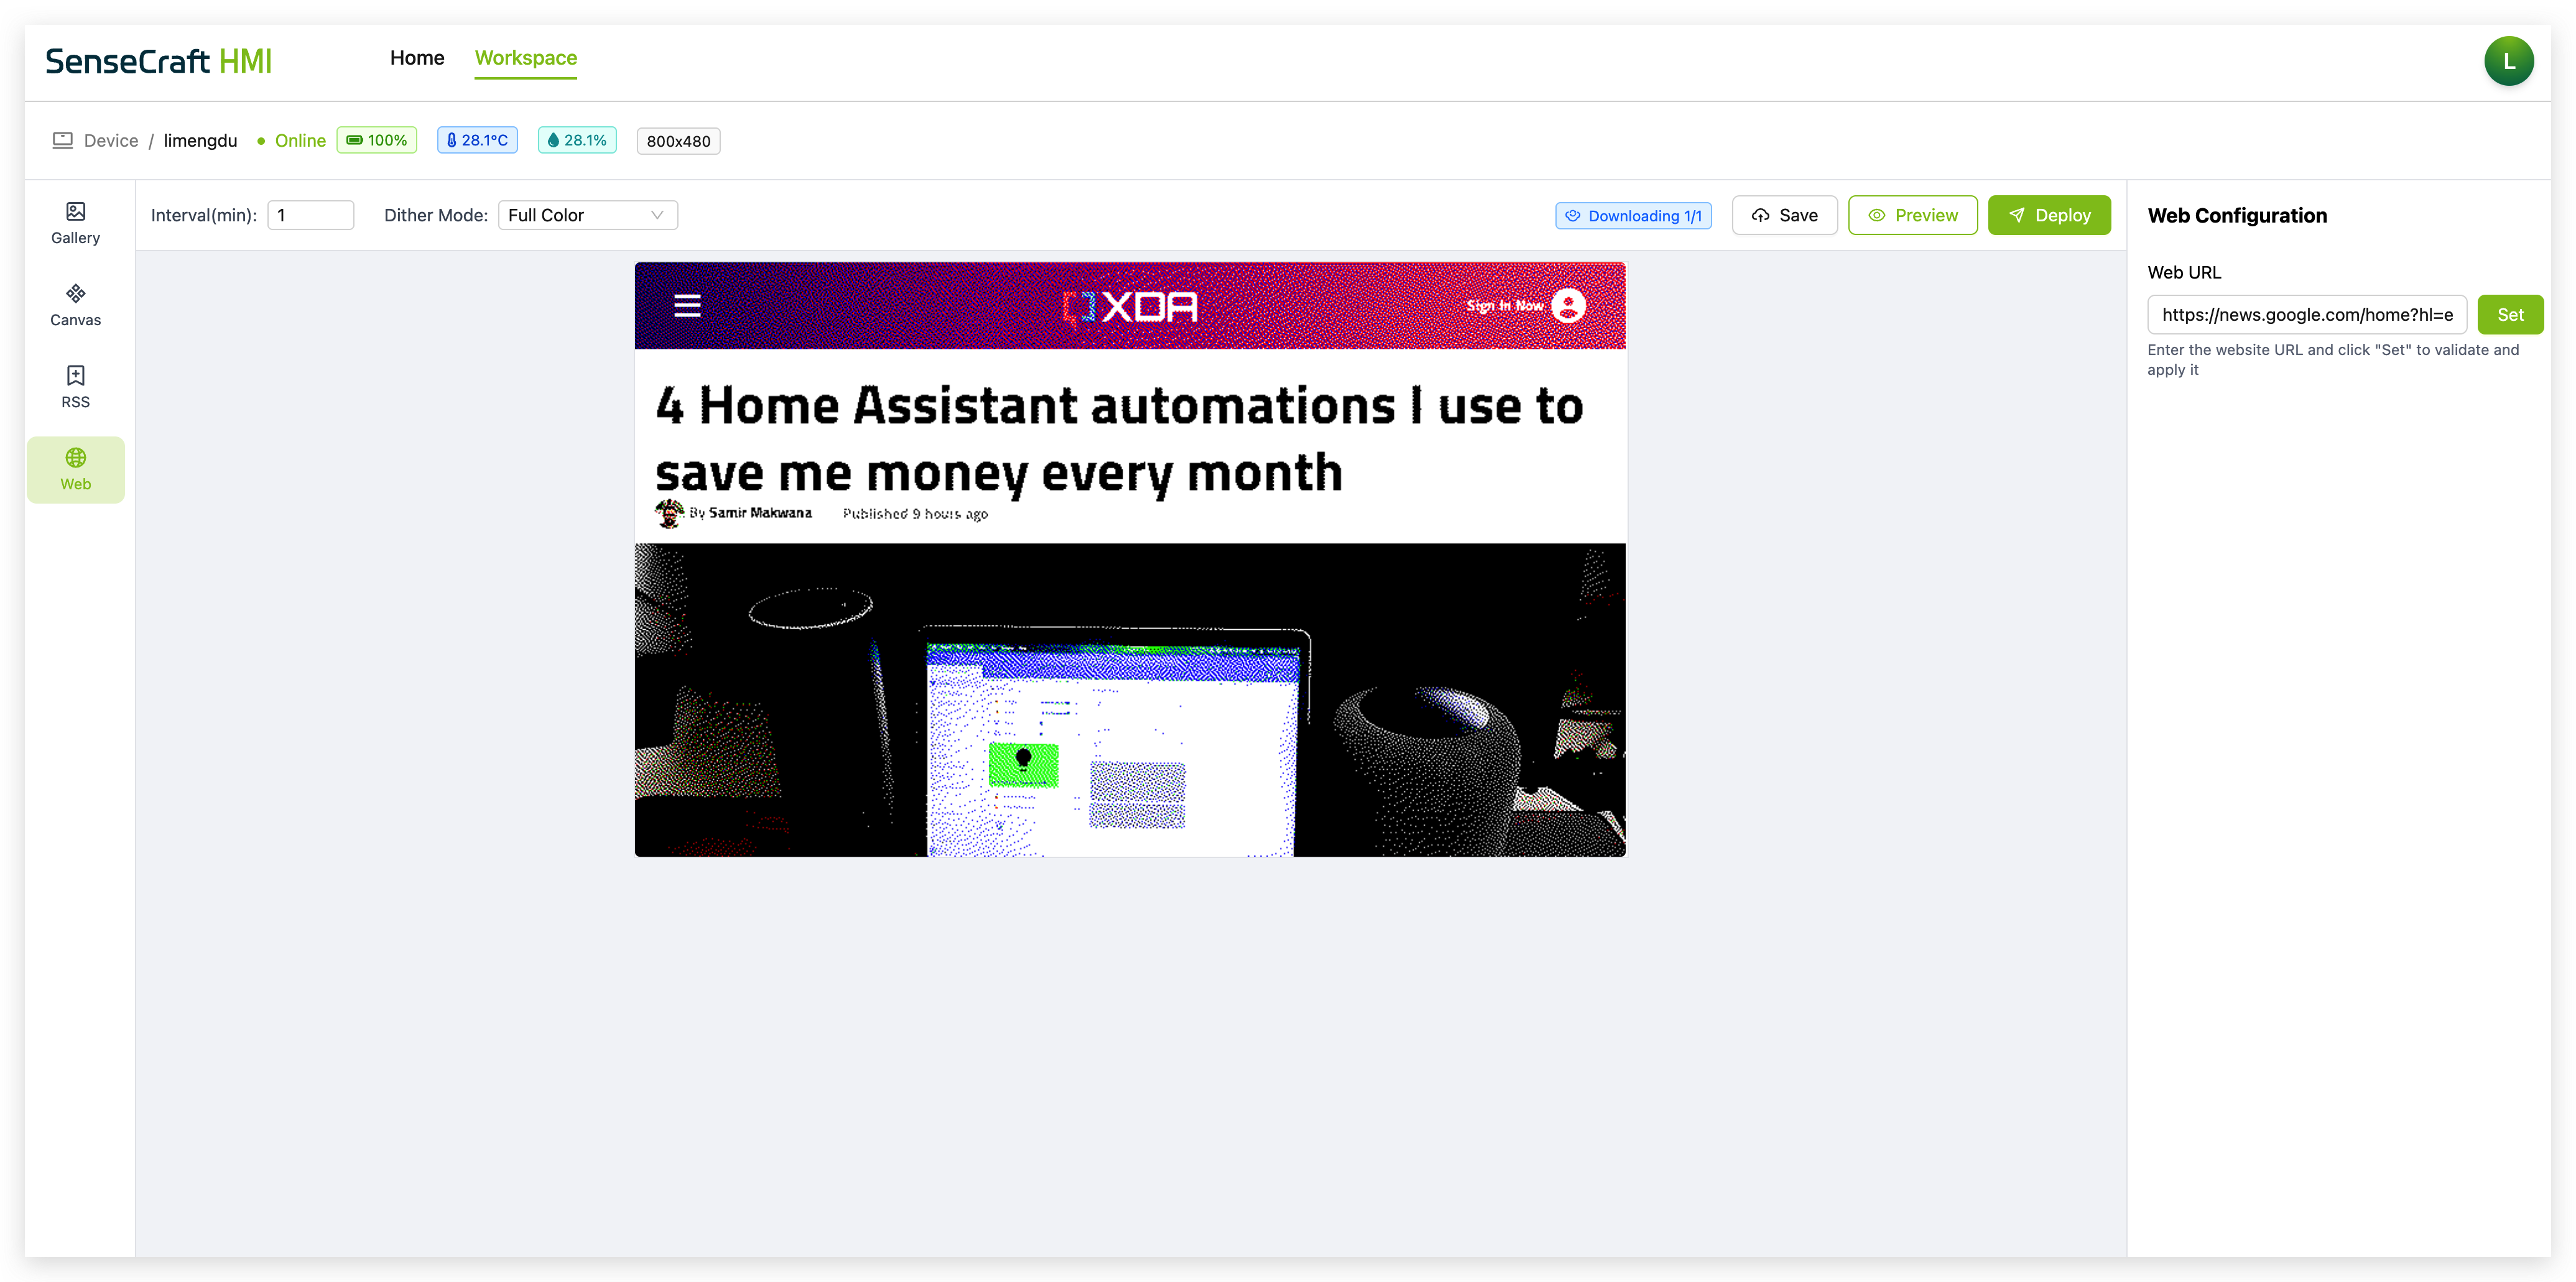Click the Preview button

pos(1913,215)
